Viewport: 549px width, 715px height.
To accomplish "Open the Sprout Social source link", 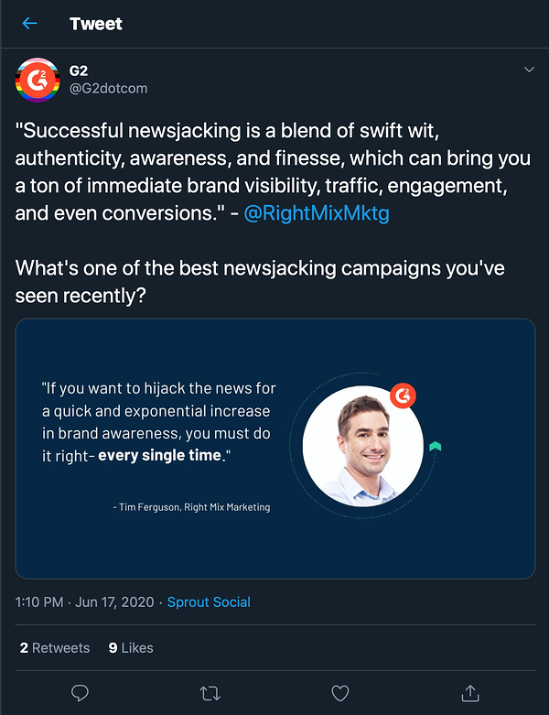I will (209, 601).
